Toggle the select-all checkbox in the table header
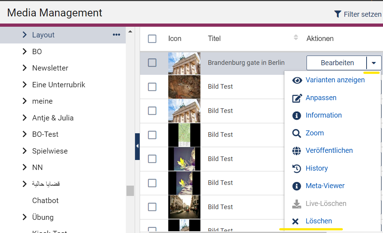The image size is (383, 233). 152,38
